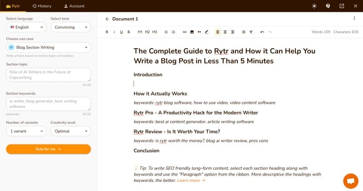Expand the Convincing tone dropdown
Screen dimensions: 363x191
coord(70,27)
